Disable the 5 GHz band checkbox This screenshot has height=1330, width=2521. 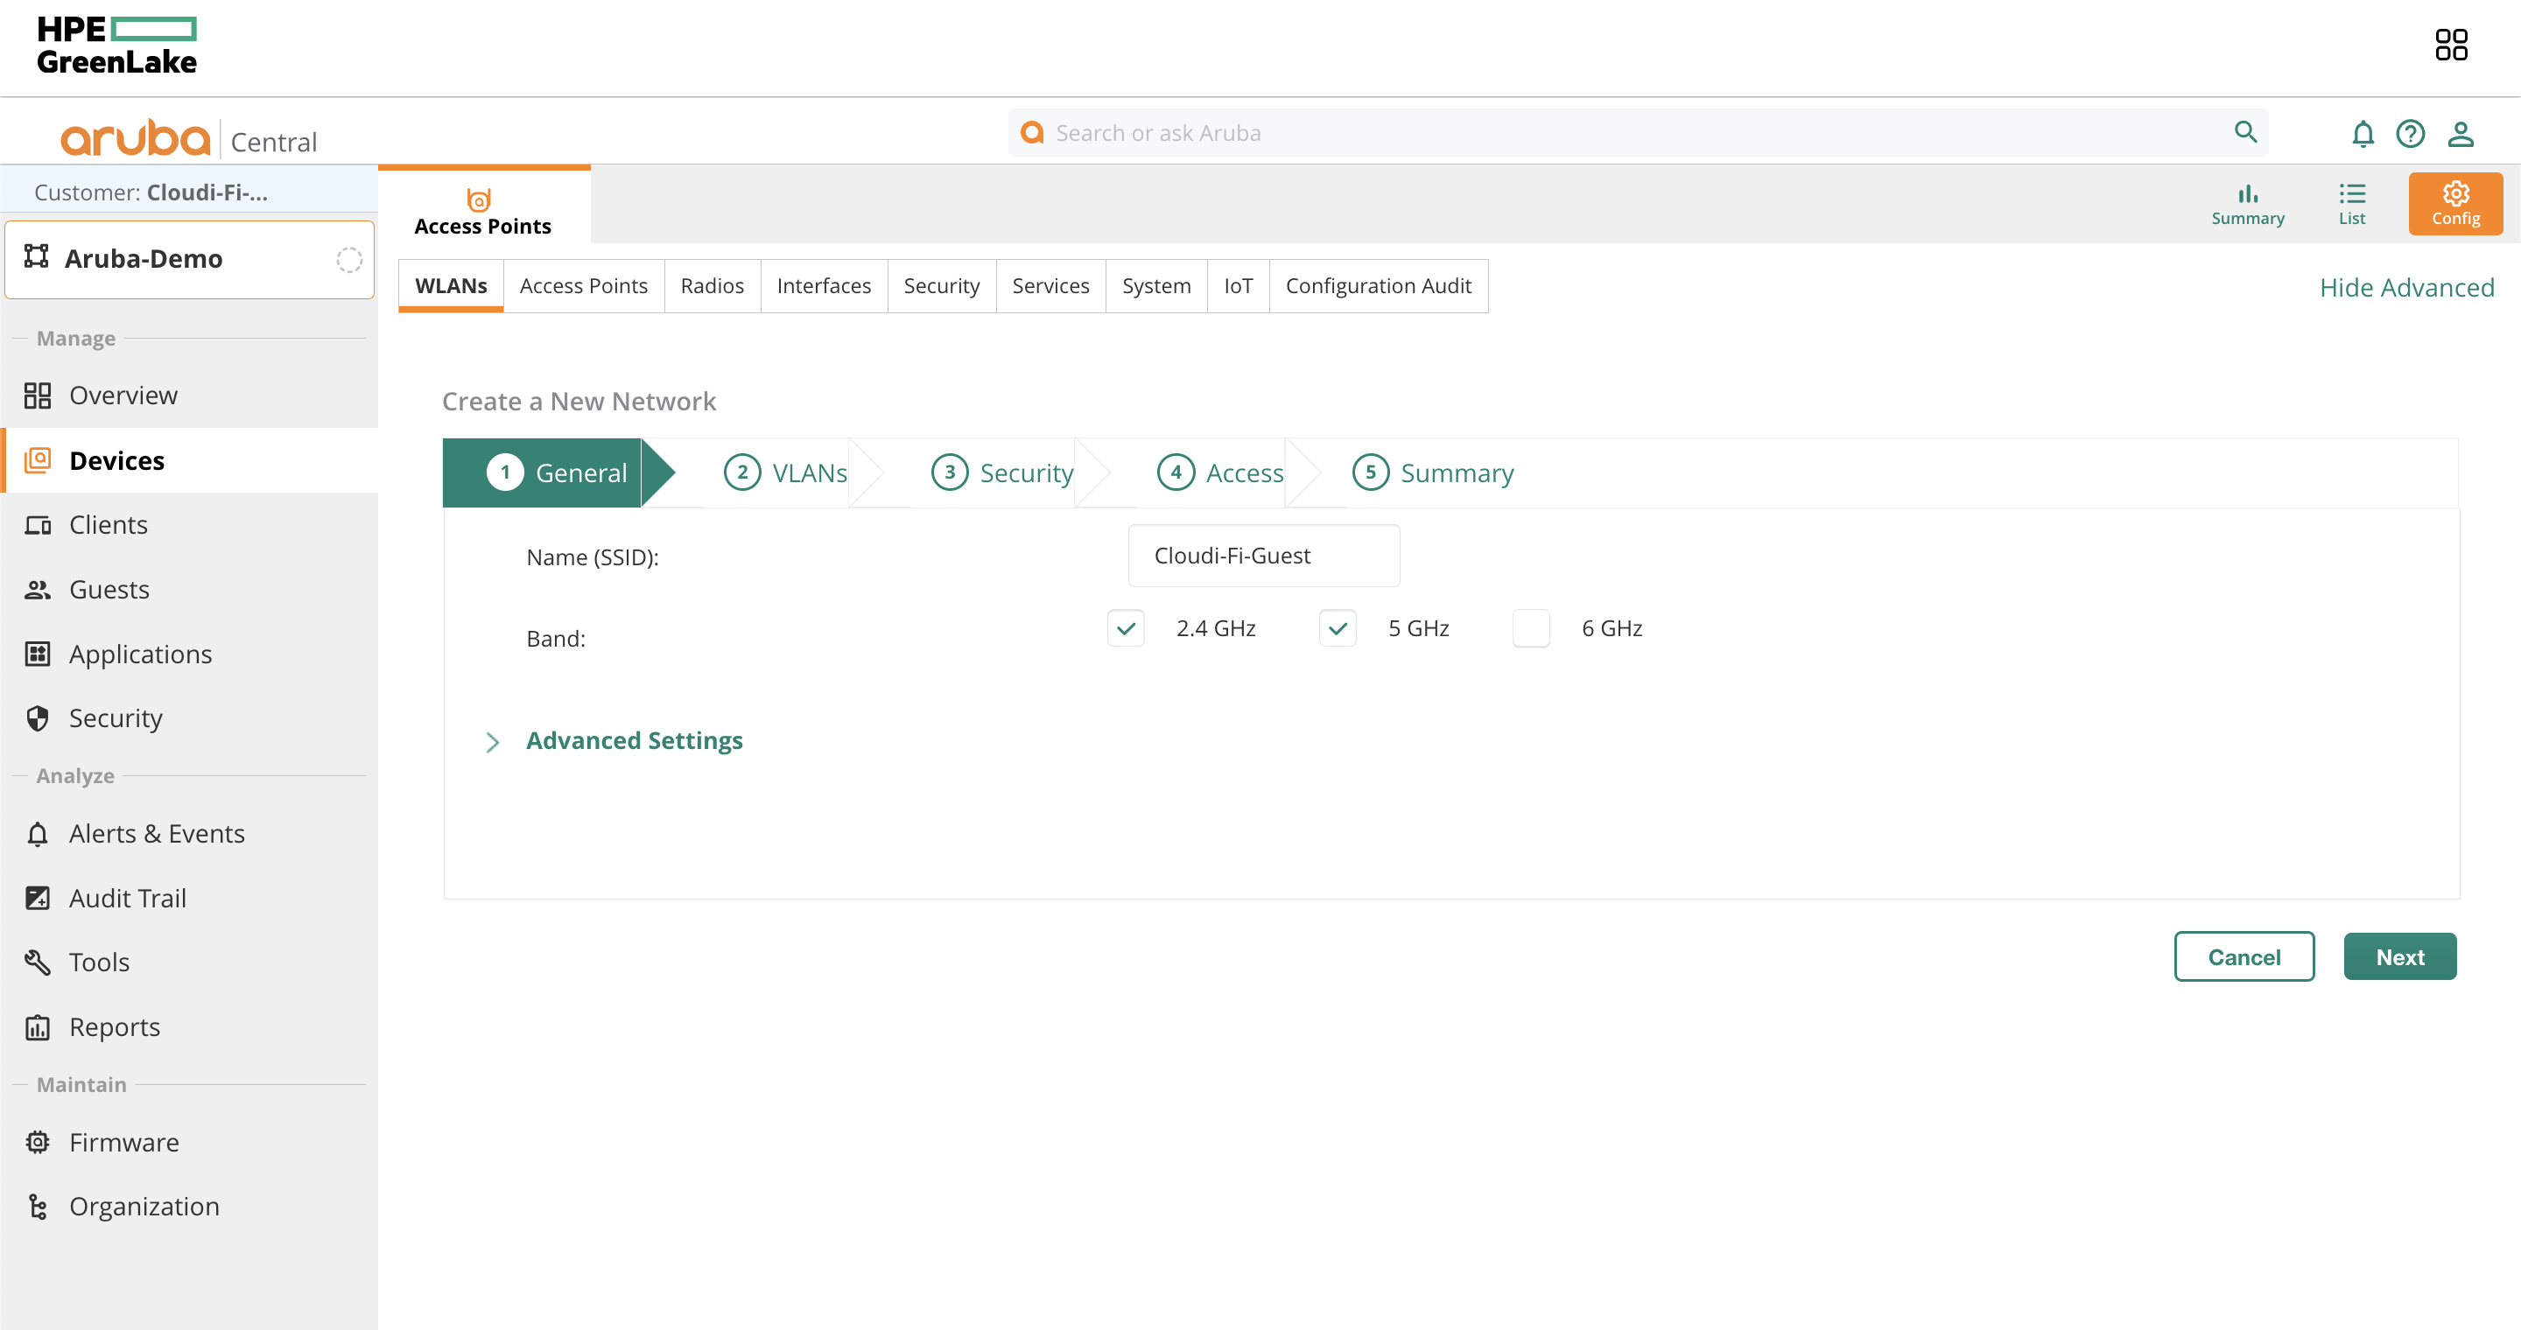tap(1338, 628)
